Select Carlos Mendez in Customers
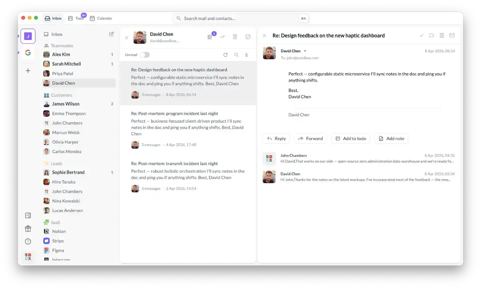Screen dimensions: 481x289 coord(79,151)
